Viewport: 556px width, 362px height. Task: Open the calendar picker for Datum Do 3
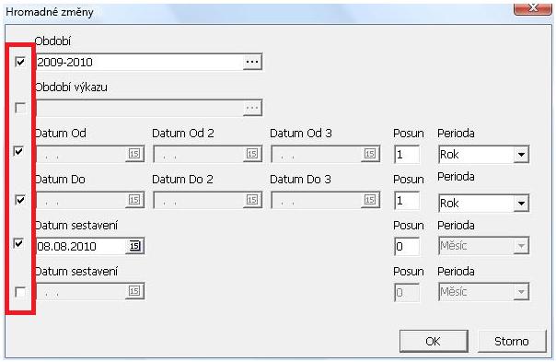[x=370, y=200]
